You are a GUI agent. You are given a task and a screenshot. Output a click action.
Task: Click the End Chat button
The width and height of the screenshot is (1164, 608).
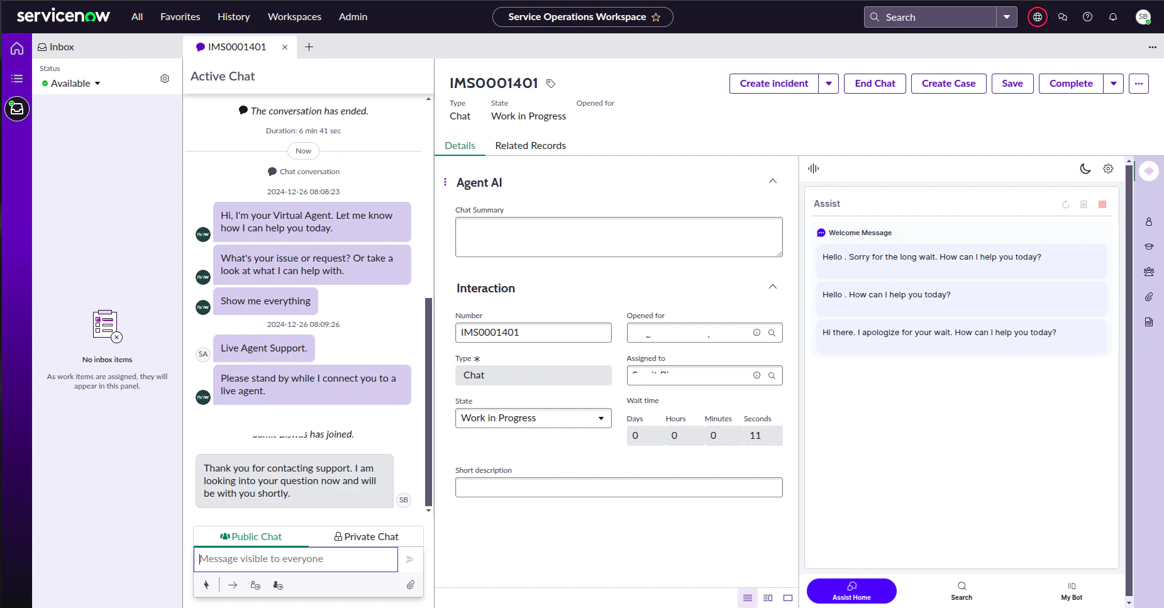[874, 83]
